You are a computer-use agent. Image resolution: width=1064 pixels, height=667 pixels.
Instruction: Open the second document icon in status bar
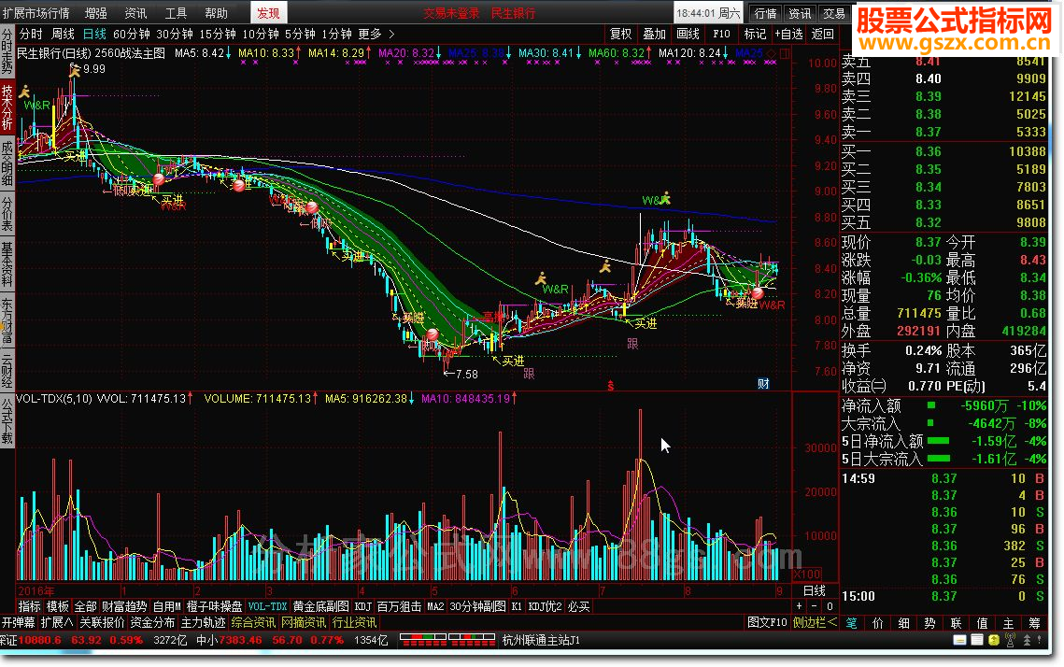[976, 640]
